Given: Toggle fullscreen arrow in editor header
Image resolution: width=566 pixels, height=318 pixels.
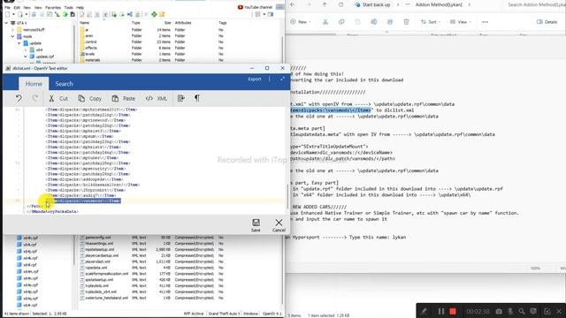Looking at the screenshot, I should tap(282, 79).
